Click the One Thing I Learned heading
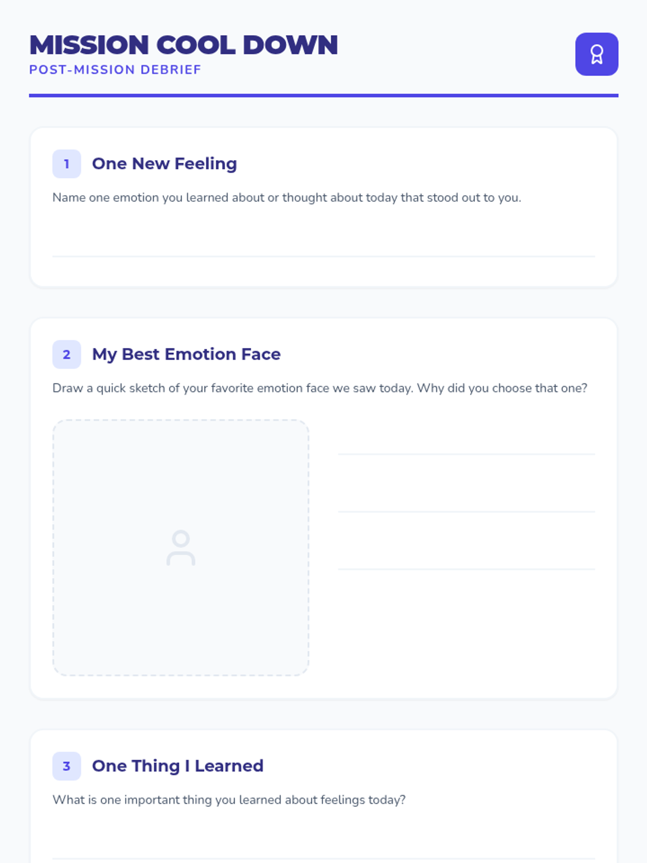The image size is (647, 863). pos(177,765)
